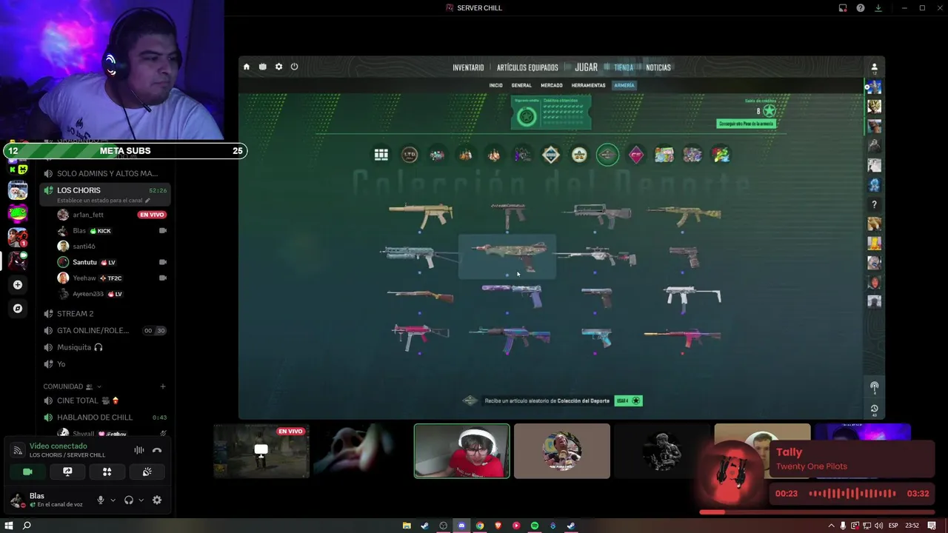Viewport: 948px width, 533px height.
Task: Open the Discord inbox icon in title bar
Action: click(843, 8)
